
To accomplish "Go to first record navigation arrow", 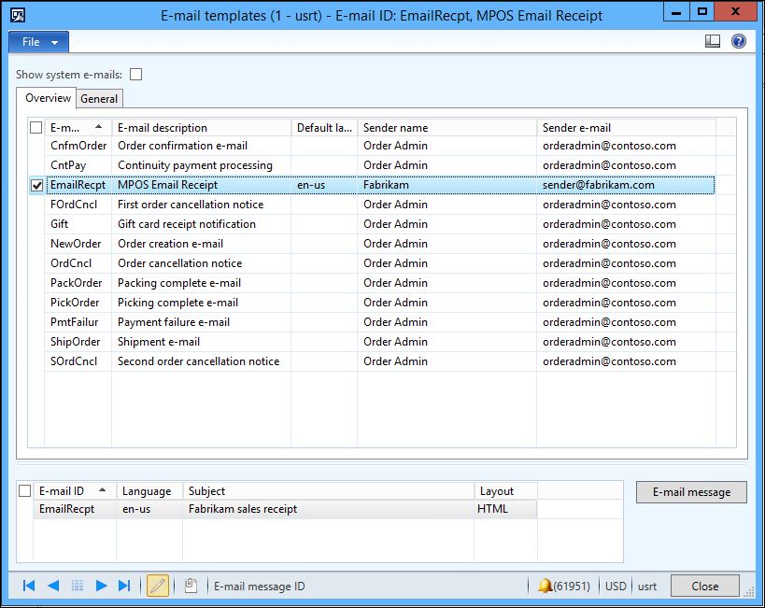I will coord(29,586).
